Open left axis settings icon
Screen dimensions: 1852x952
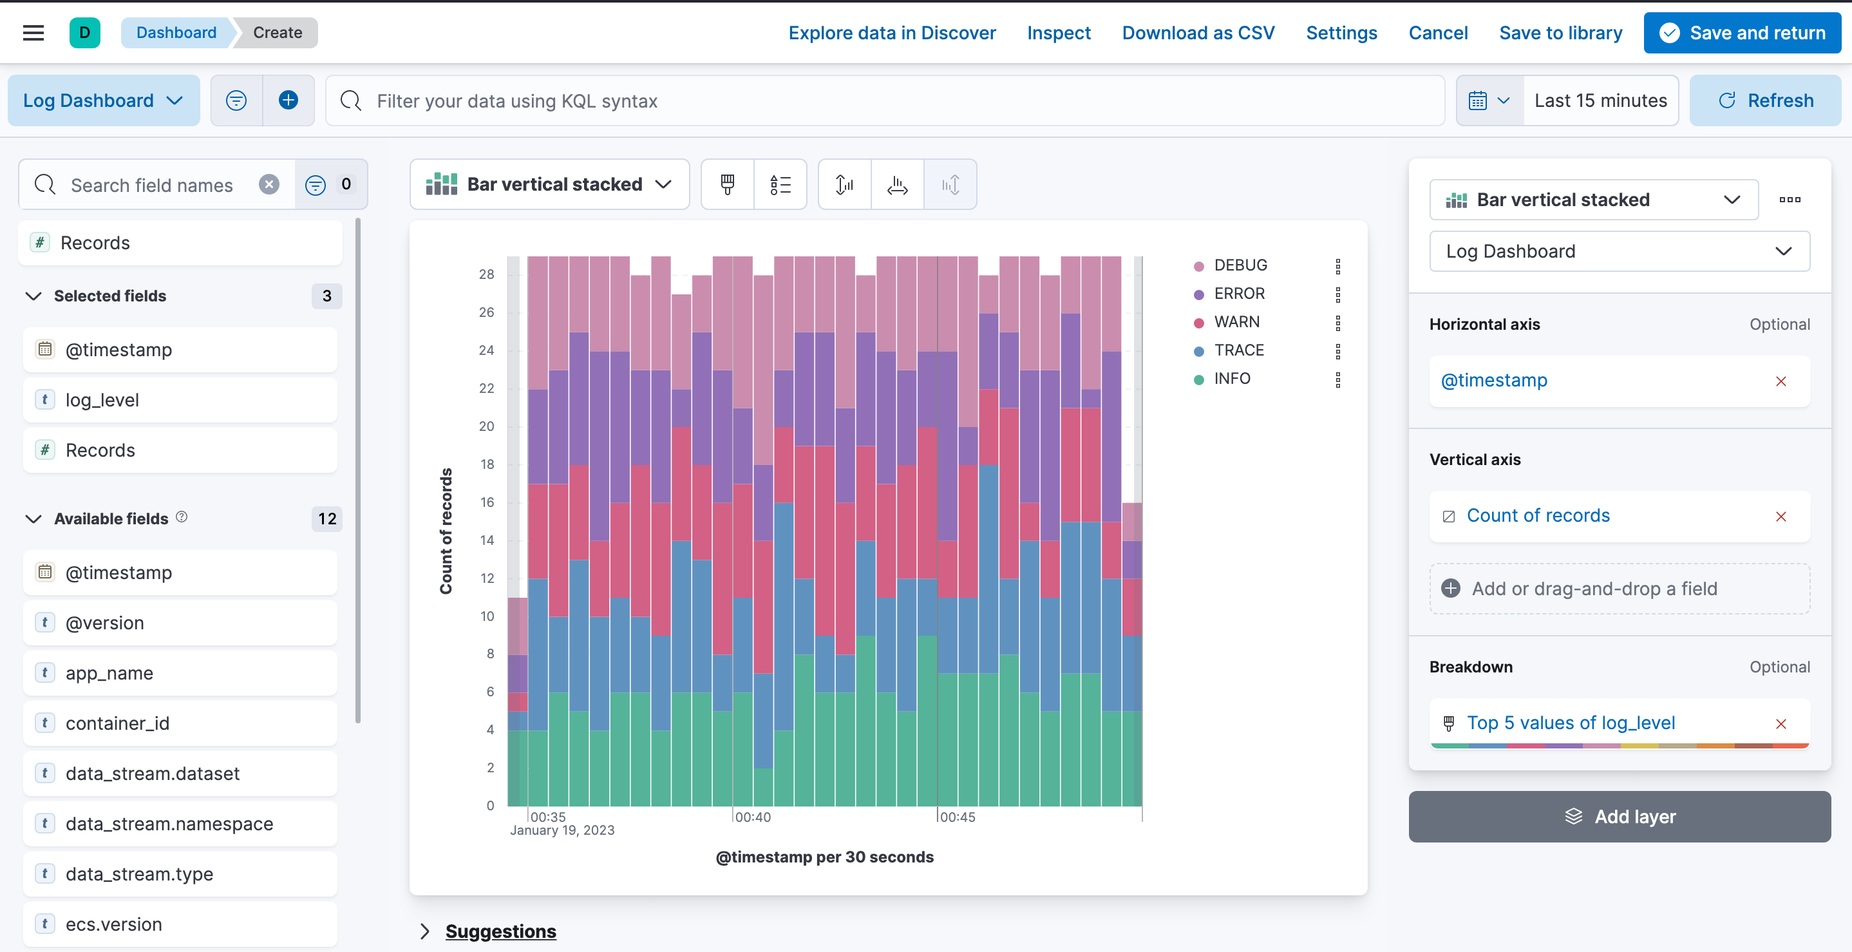point(844,185)
